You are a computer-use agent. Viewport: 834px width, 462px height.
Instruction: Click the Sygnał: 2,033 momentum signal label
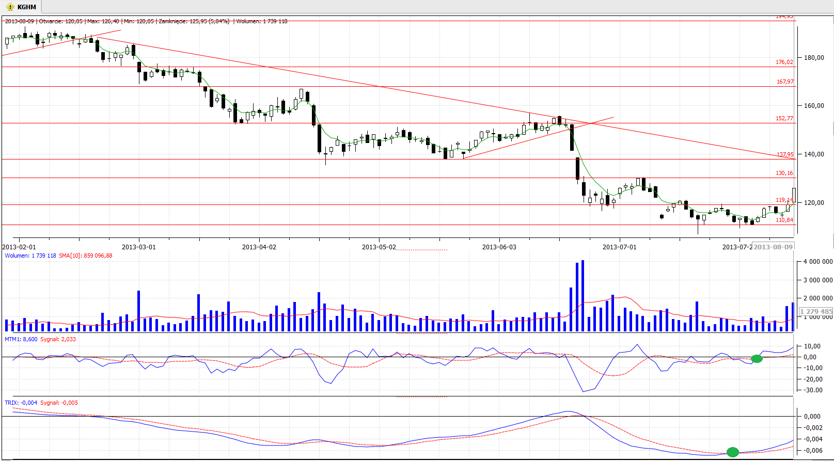58,339
